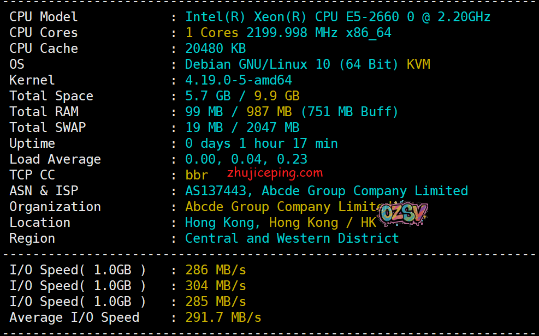Viewport: 539px width, 336px height.
Task: Click the Uptime label
Action: [x=32, y=143]
